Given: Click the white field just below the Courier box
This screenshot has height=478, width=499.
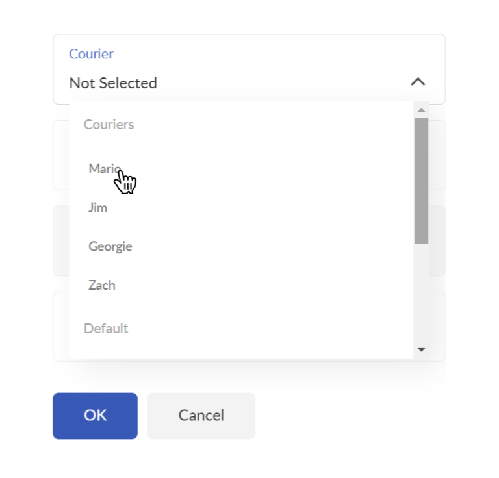Looking at the screenshot, I should pos(437,155).
